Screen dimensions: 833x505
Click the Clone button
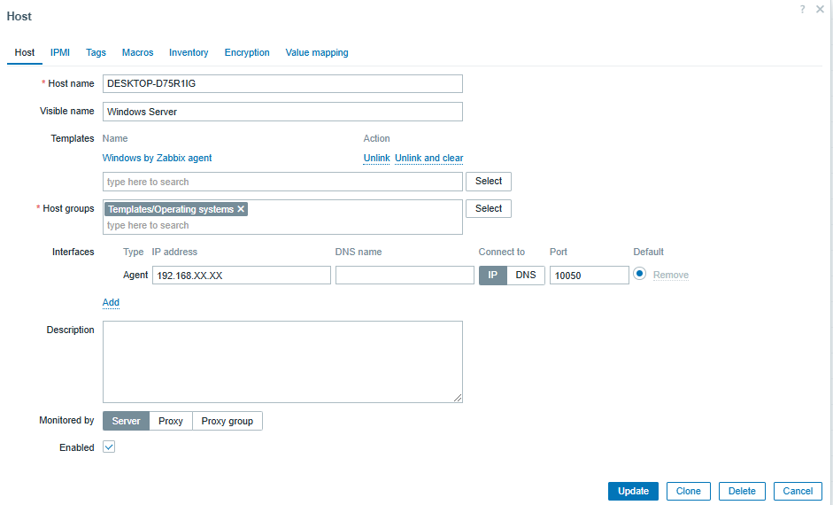tap(689, 491)
